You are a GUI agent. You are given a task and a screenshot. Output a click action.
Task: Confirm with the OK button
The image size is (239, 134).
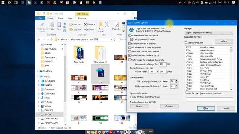pos(206,108)
